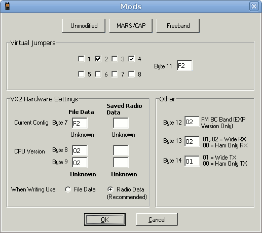
Task: Enable virtual jumper 8 checkbox
Action: tap(131, 74)
